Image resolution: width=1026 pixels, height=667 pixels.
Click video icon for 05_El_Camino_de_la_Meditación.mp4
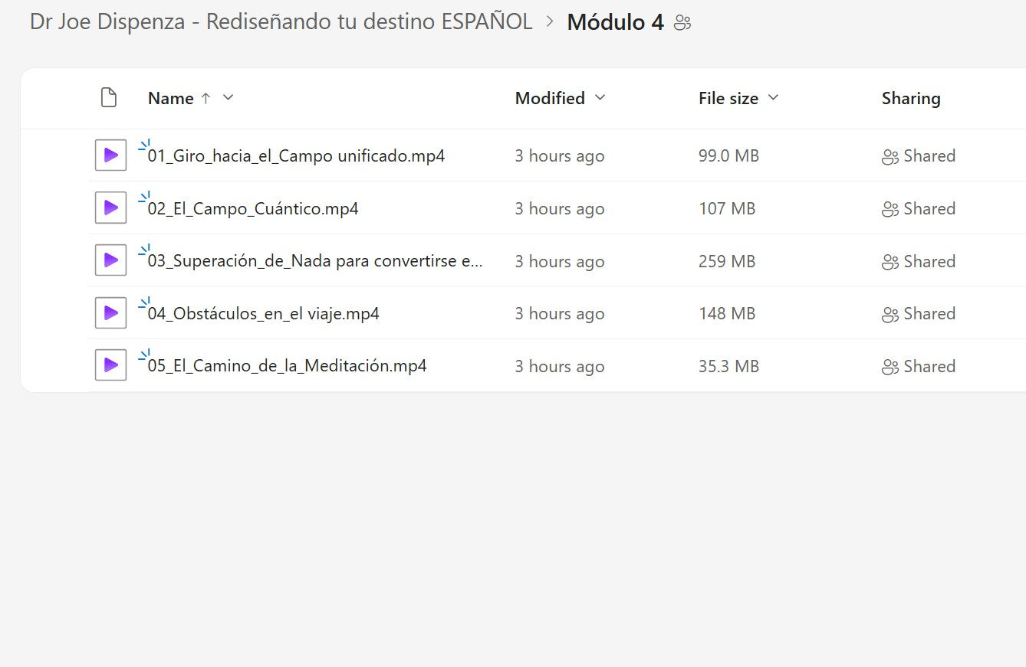tap(110, 366)
